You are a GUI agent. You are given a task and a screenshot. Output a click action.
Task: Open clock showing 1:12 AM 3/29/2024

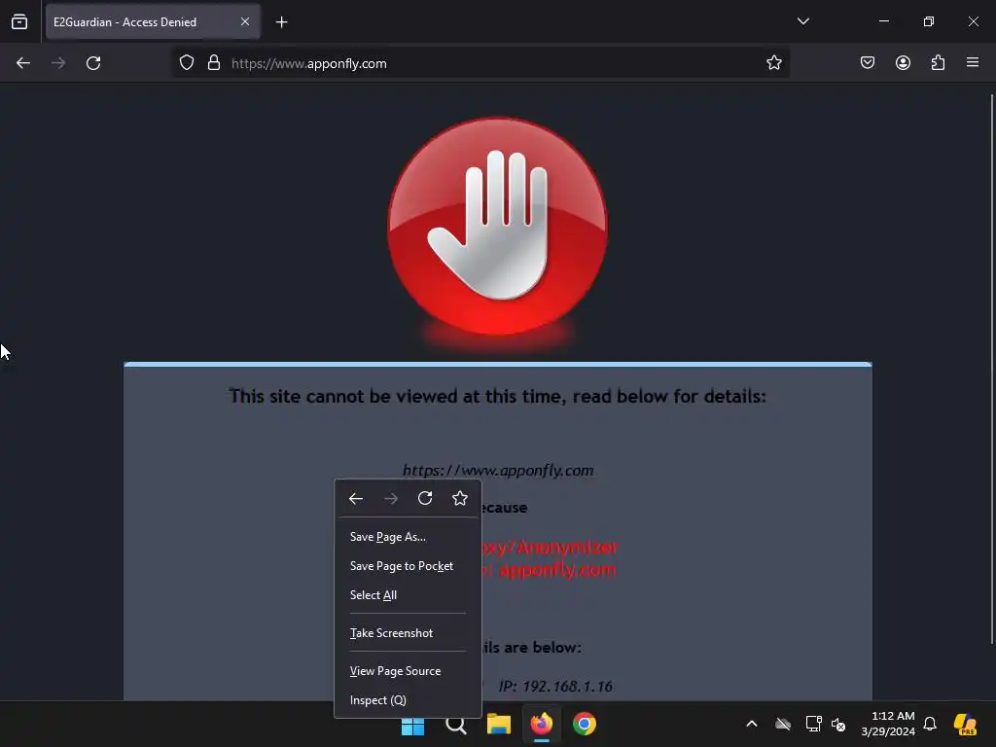[x=887, y=724]
